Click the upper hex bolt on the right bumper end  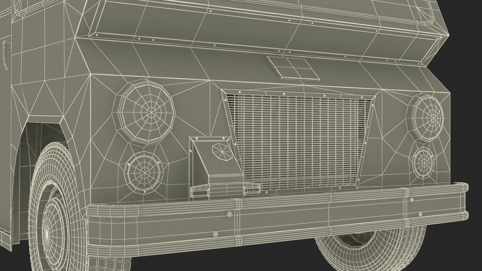[411, 199]
